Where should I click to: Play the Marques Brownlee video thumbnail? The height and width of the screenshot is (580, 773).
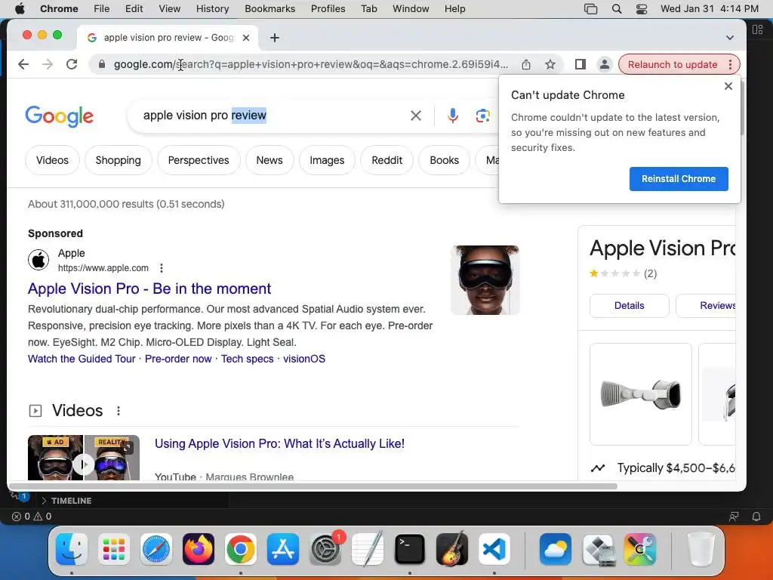coord(84,458)
